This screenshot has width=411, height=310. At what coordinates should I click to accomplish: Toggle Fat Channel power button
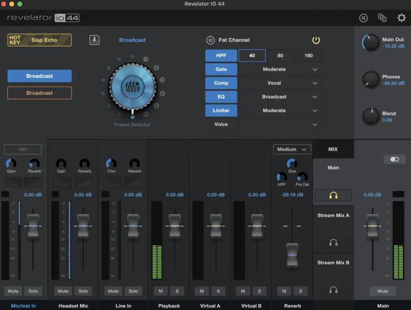pos(316,40)
